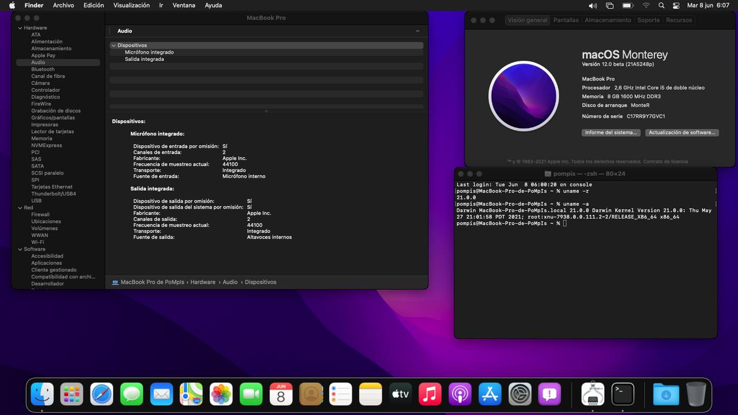Switch to the Pantallas tab

click(566, 20)
